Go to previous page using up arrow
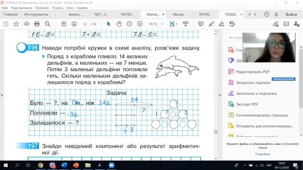 [x=63, y=24]
